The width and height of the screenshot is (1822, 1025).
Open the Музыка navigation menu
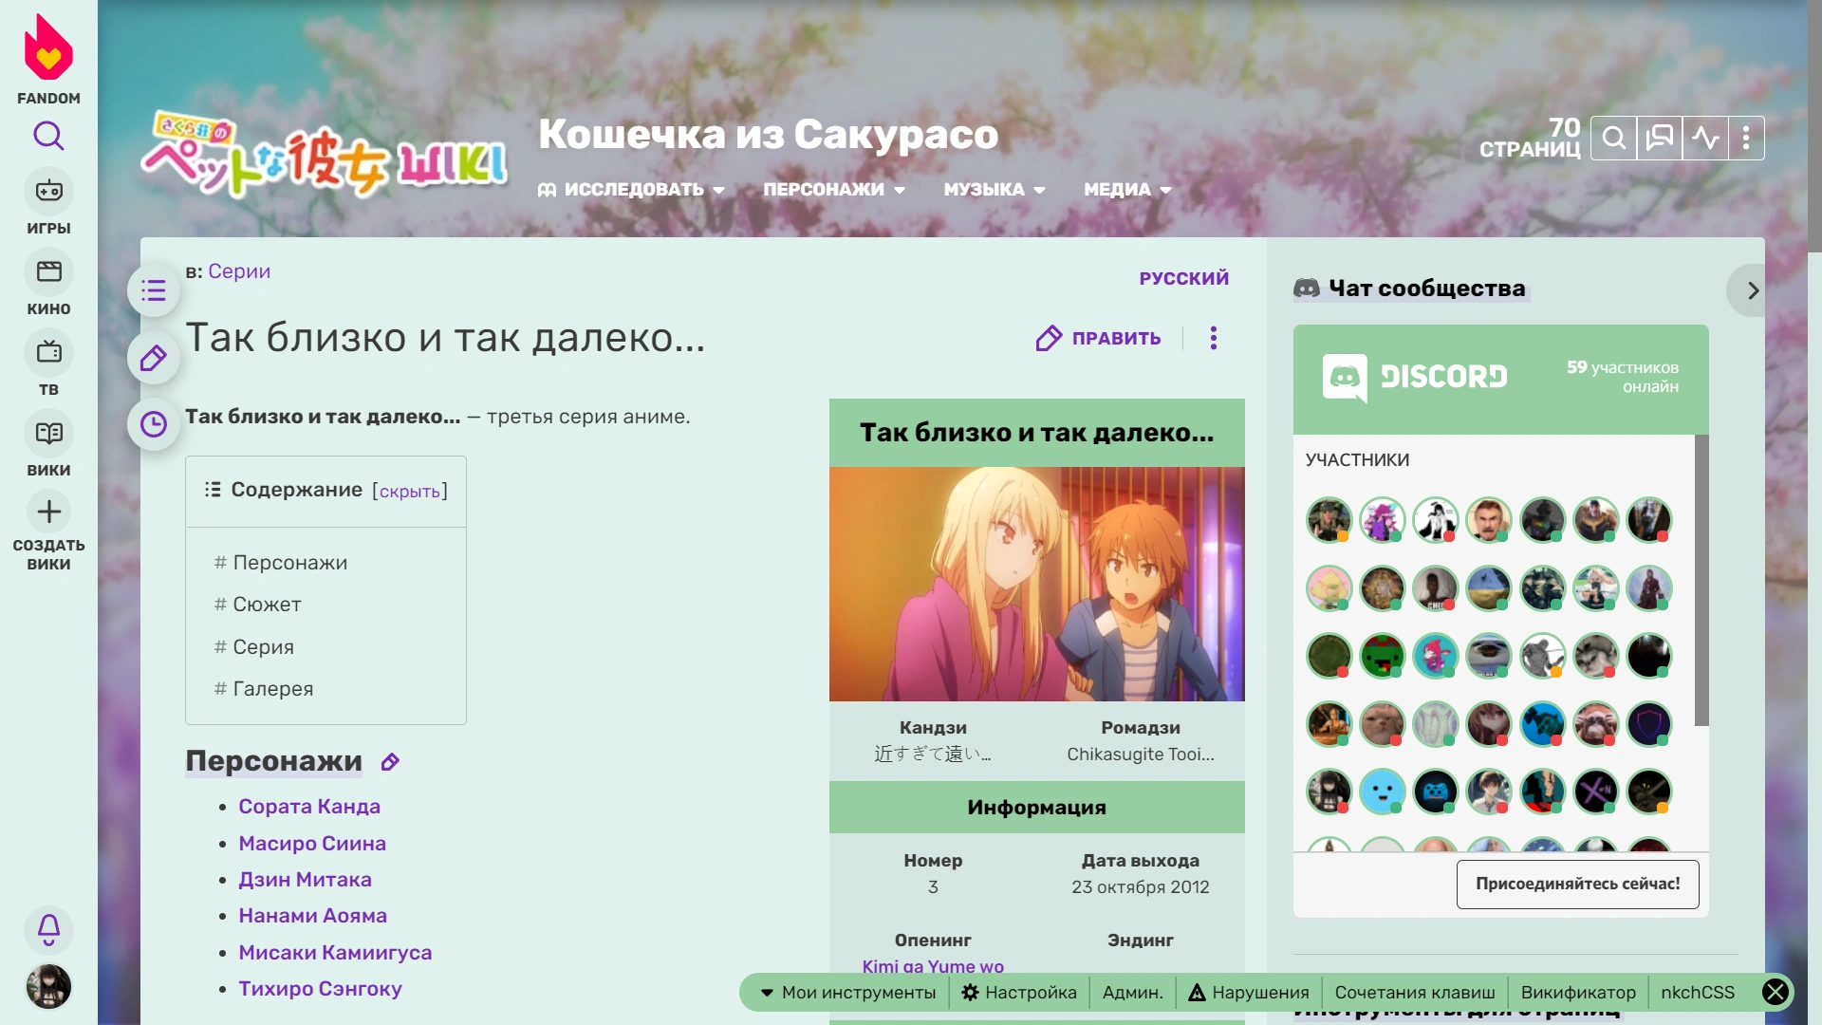coord(994,190)
